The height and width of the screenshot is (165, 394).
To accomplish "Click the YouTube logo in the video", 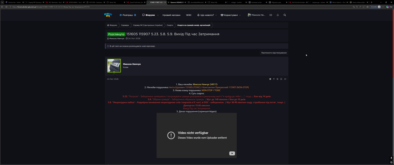I will (x=232, y=153).
